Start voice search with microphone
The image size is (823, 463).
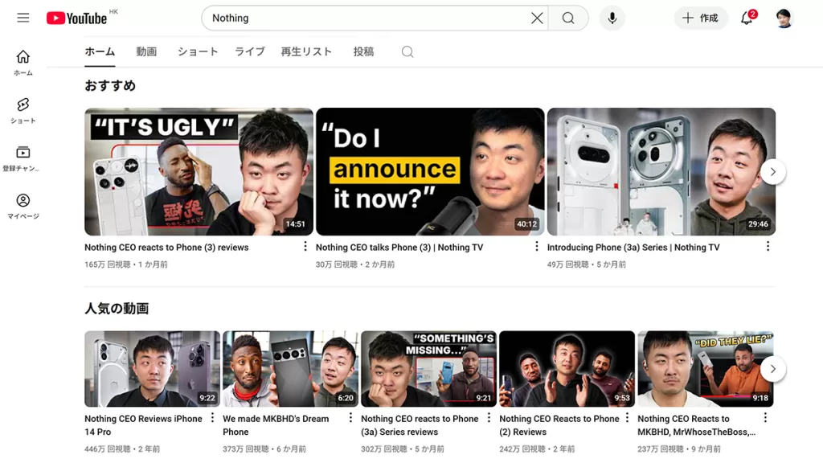click(x=612, y=18)
